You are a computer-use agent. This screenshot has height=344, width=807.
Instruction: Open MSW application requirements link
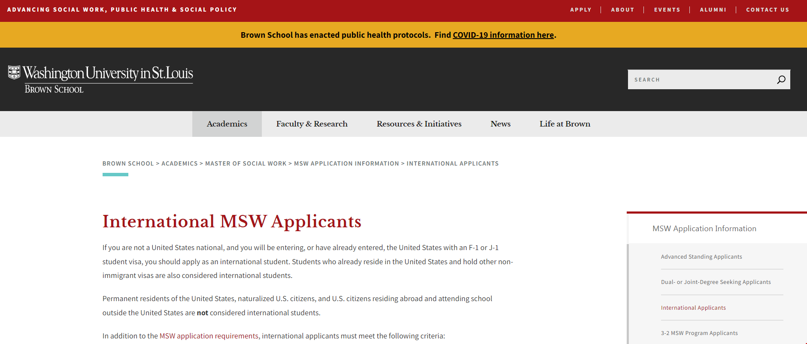click(x=209, y=336)
